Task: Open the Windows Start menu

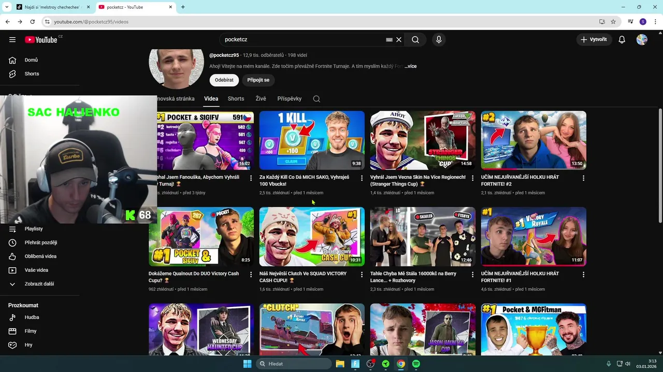Action: coord(248,364)
